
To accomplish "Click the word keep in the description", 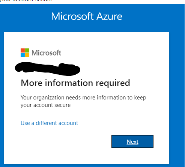I will pos(140,98).
